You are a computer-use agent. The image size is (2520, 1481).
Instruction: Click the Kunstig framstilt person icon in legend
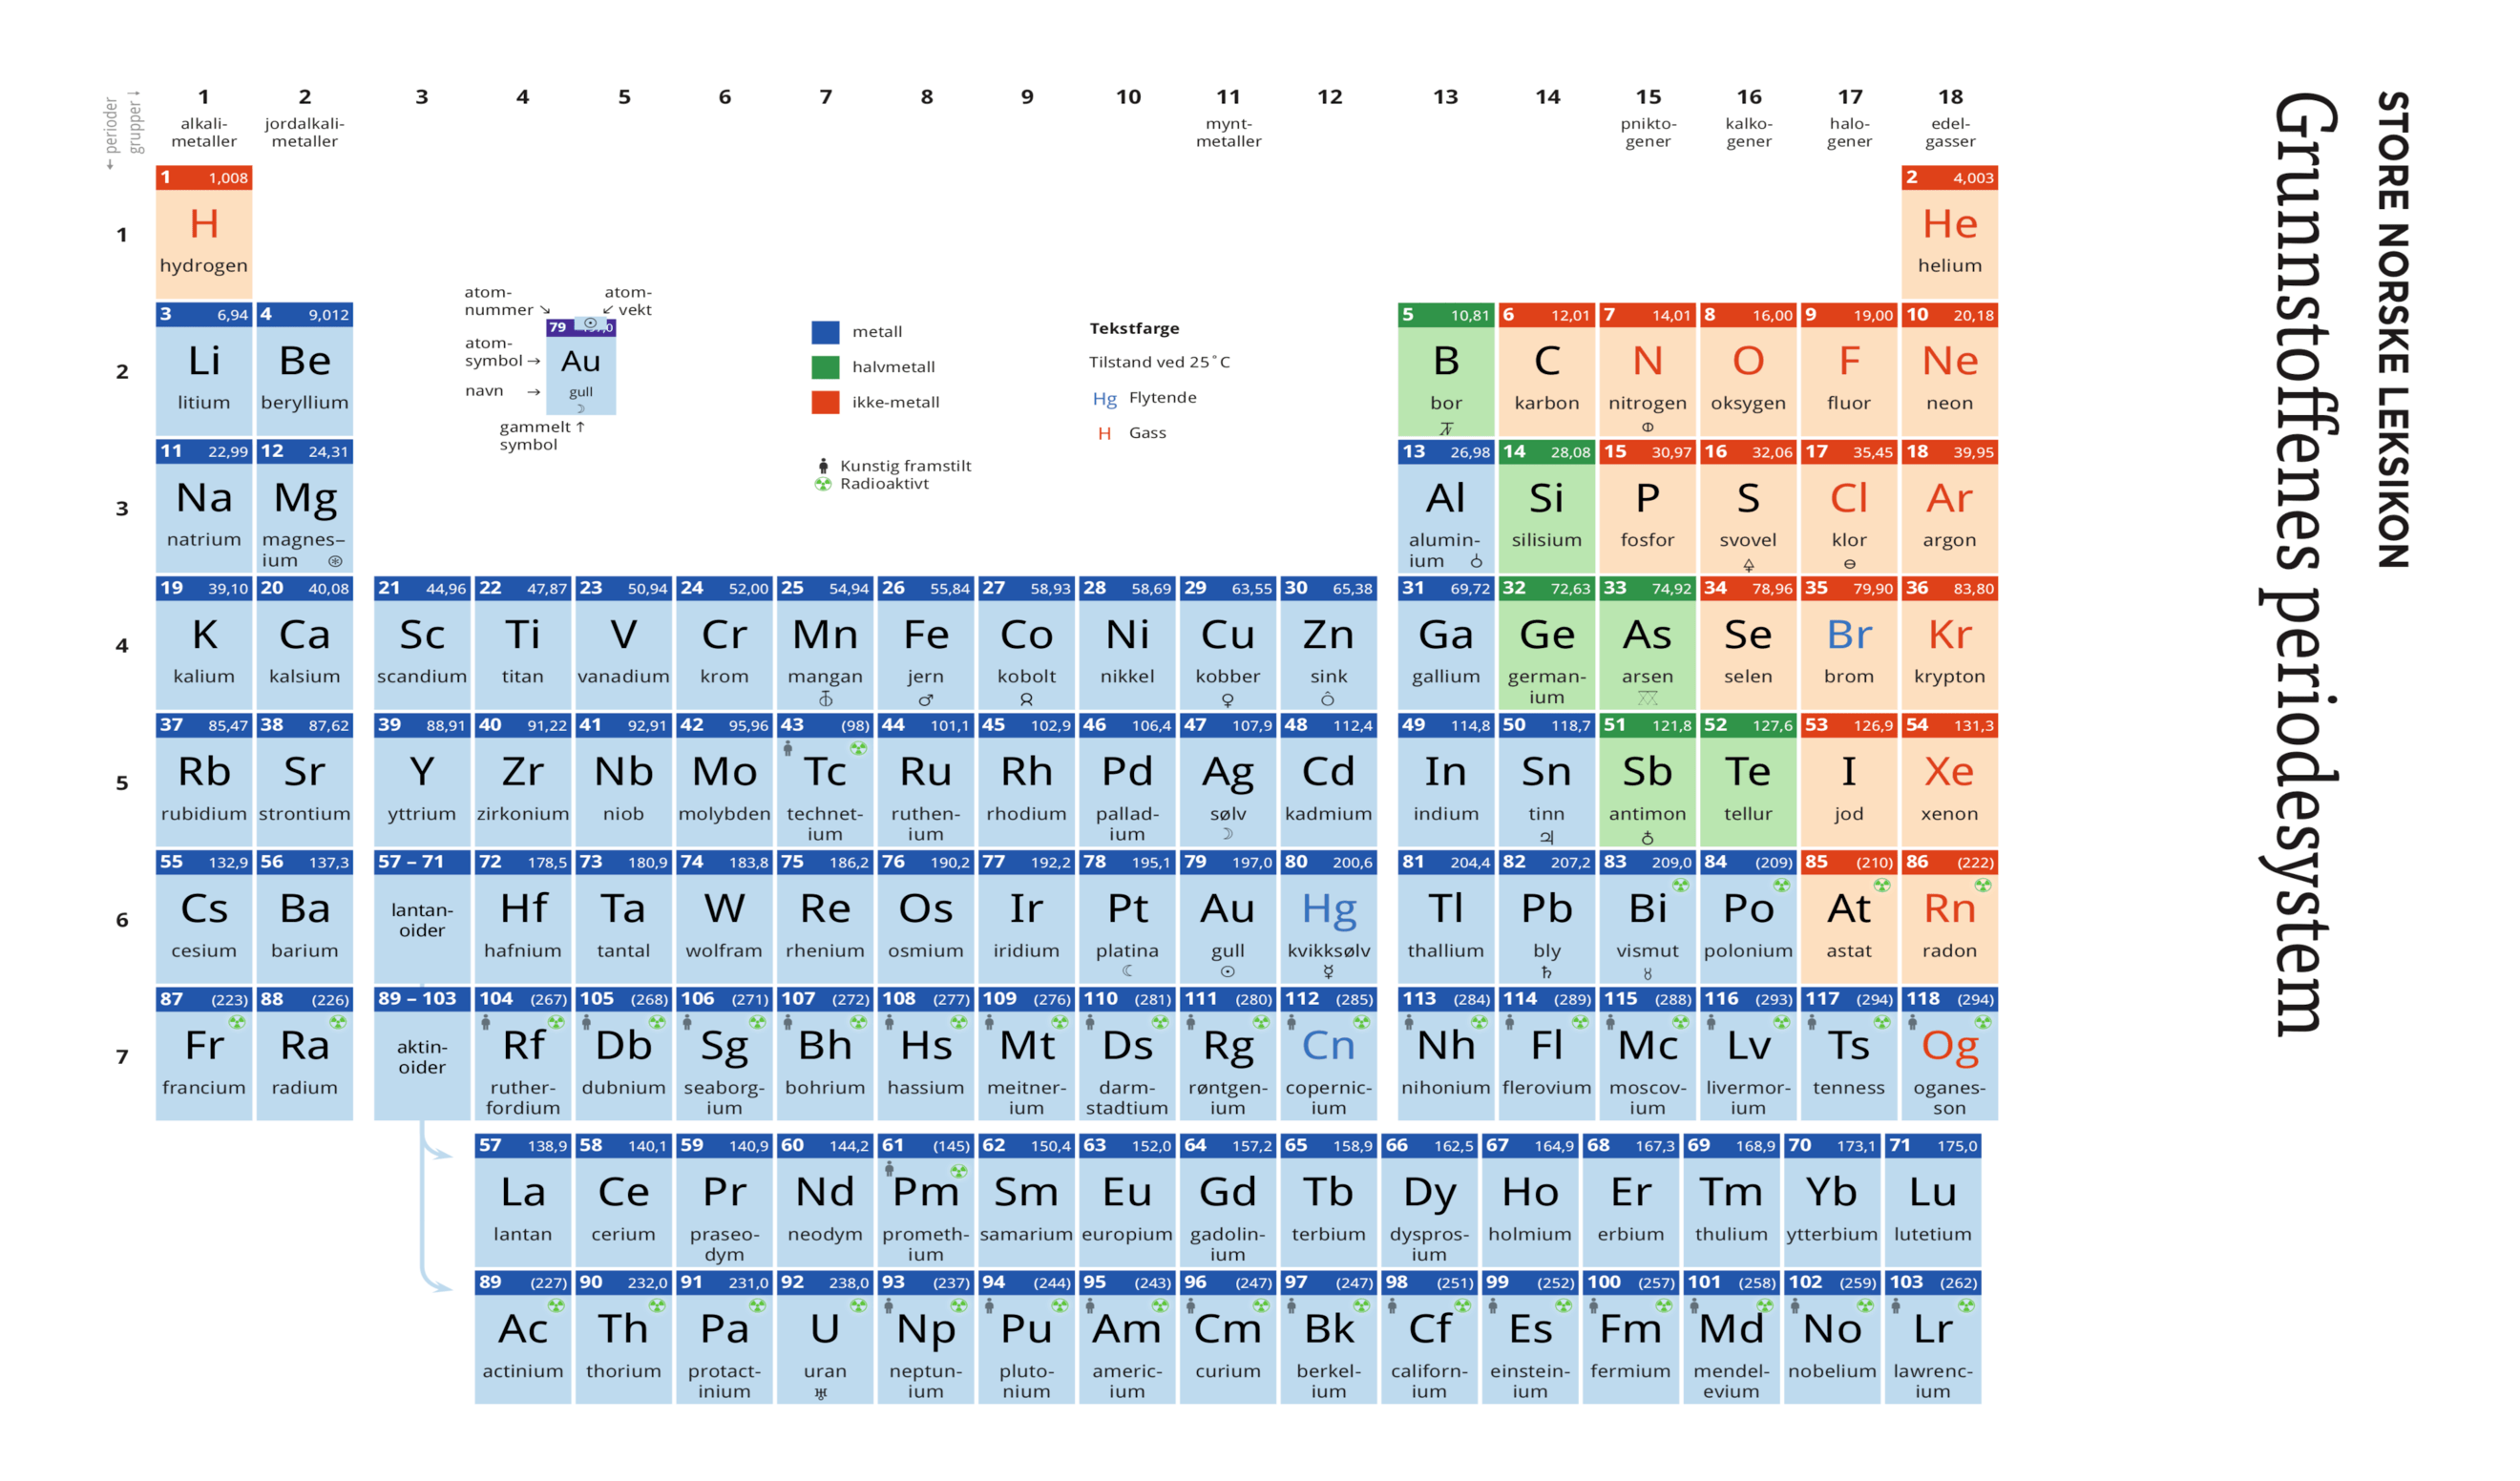pos(823,466)
